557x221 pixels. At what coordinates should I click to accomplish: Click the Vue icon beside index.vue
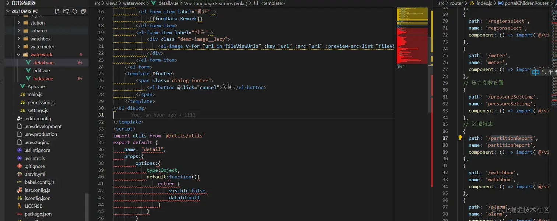(x=29, y=79)
